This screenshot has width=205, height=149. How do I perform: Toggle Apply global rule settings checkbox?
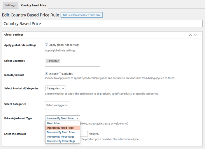47,45
